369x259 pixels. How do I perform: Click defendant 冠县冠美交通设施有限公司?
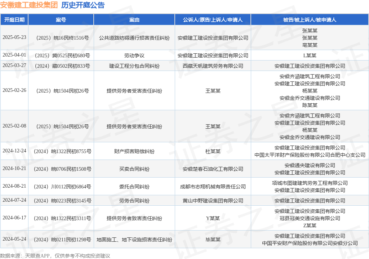point(310,218)
